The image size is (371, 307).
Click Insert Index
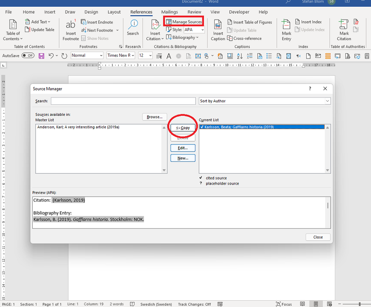(309, 22)
